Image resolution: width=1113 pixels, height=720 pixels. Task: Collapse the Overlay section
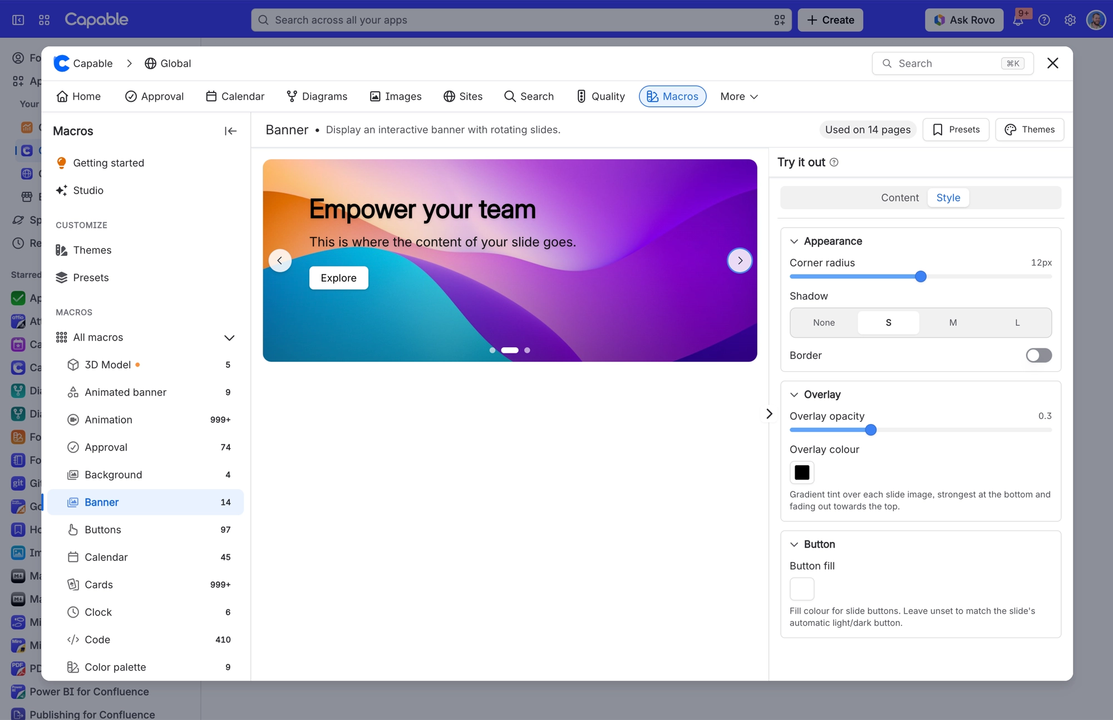(794, 395)
